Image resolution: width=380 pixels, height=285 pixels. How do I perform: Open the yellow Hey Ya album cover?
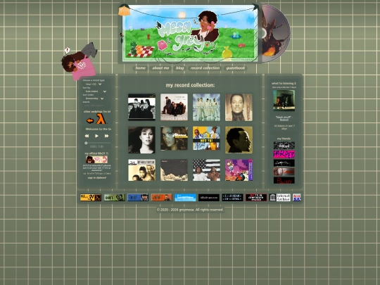(x=206, y=138)
